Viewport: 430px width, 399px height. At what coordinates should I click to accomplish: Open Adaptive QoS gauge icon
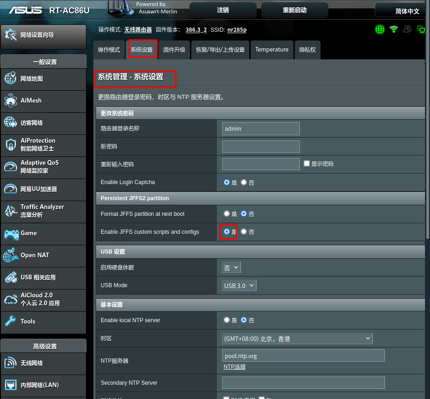click(x=11, y=167)
